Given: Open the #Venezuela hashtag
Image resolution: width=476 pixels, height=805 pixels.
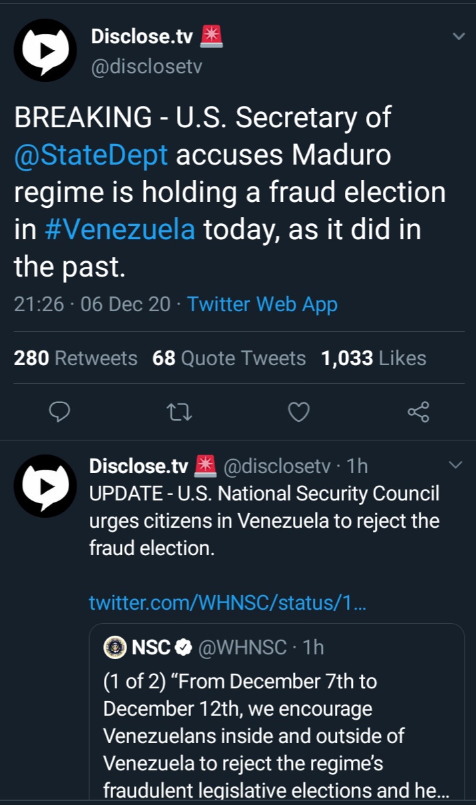Looking at the screenshot, I should click(x=120, y=230).
